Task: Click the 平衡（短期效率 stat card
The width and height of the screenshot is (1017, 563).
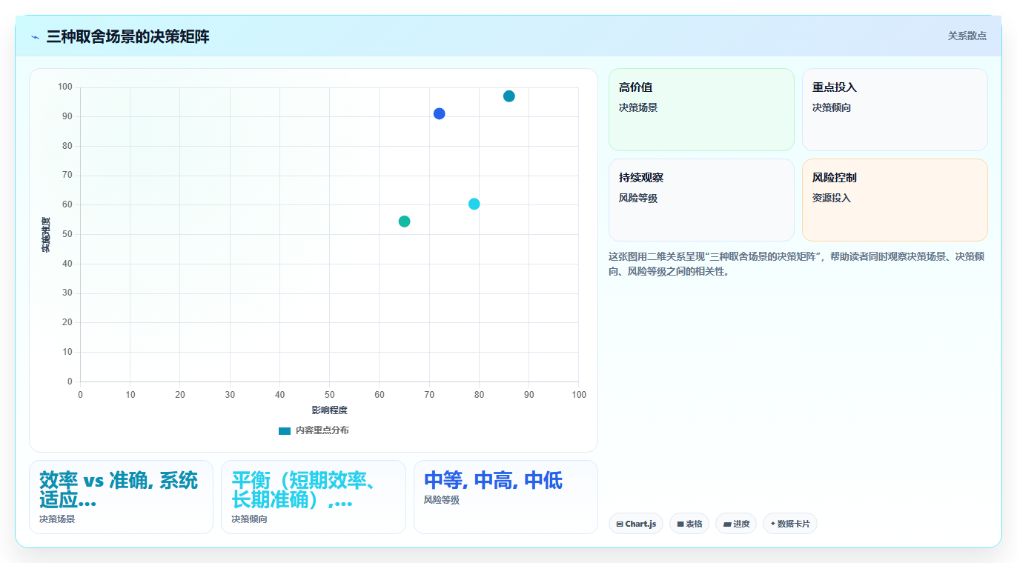Action: point(314,497)
